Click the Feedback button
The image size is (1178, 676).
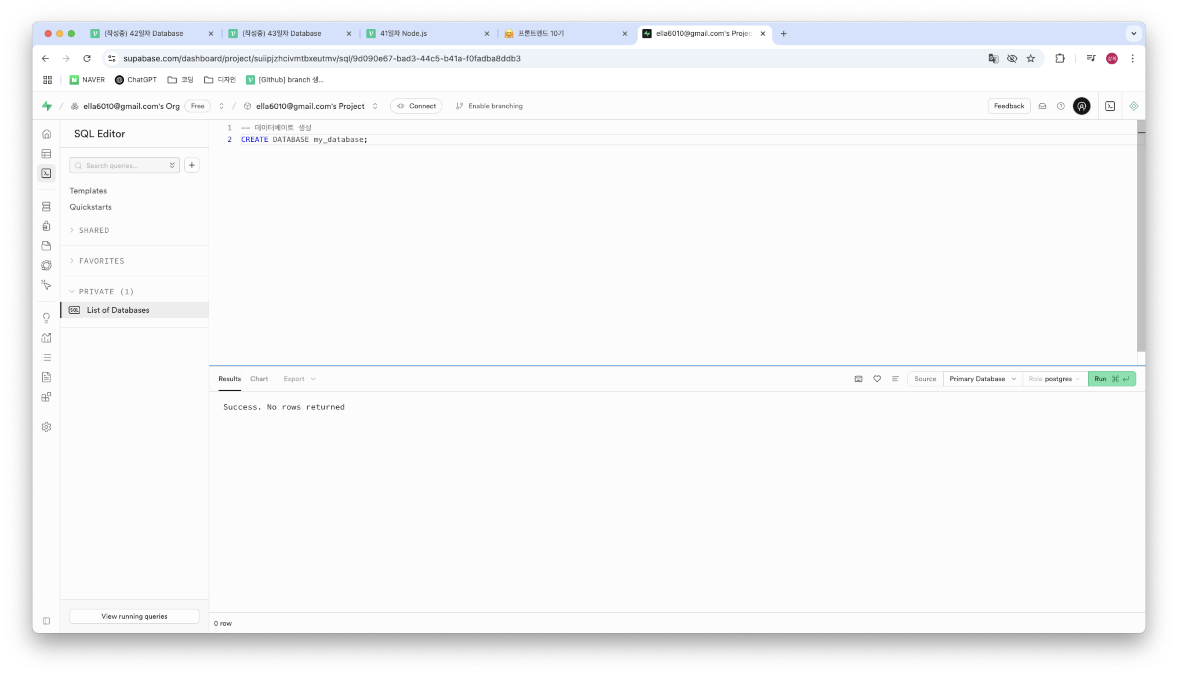pyautogui.click(x=1008, y=106)
